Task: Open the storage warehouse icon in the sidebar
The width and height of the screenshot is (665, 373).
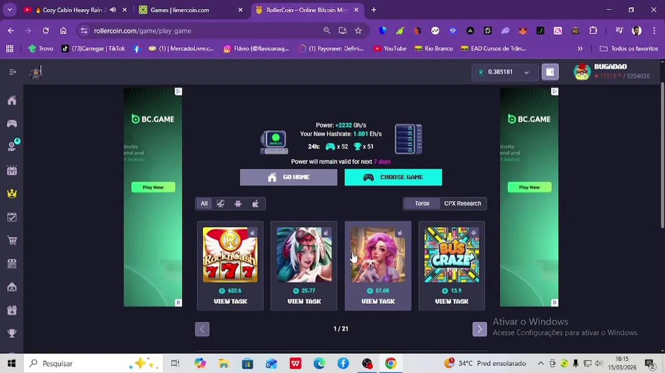Action: pyautogui.click(x=12, y=287)
